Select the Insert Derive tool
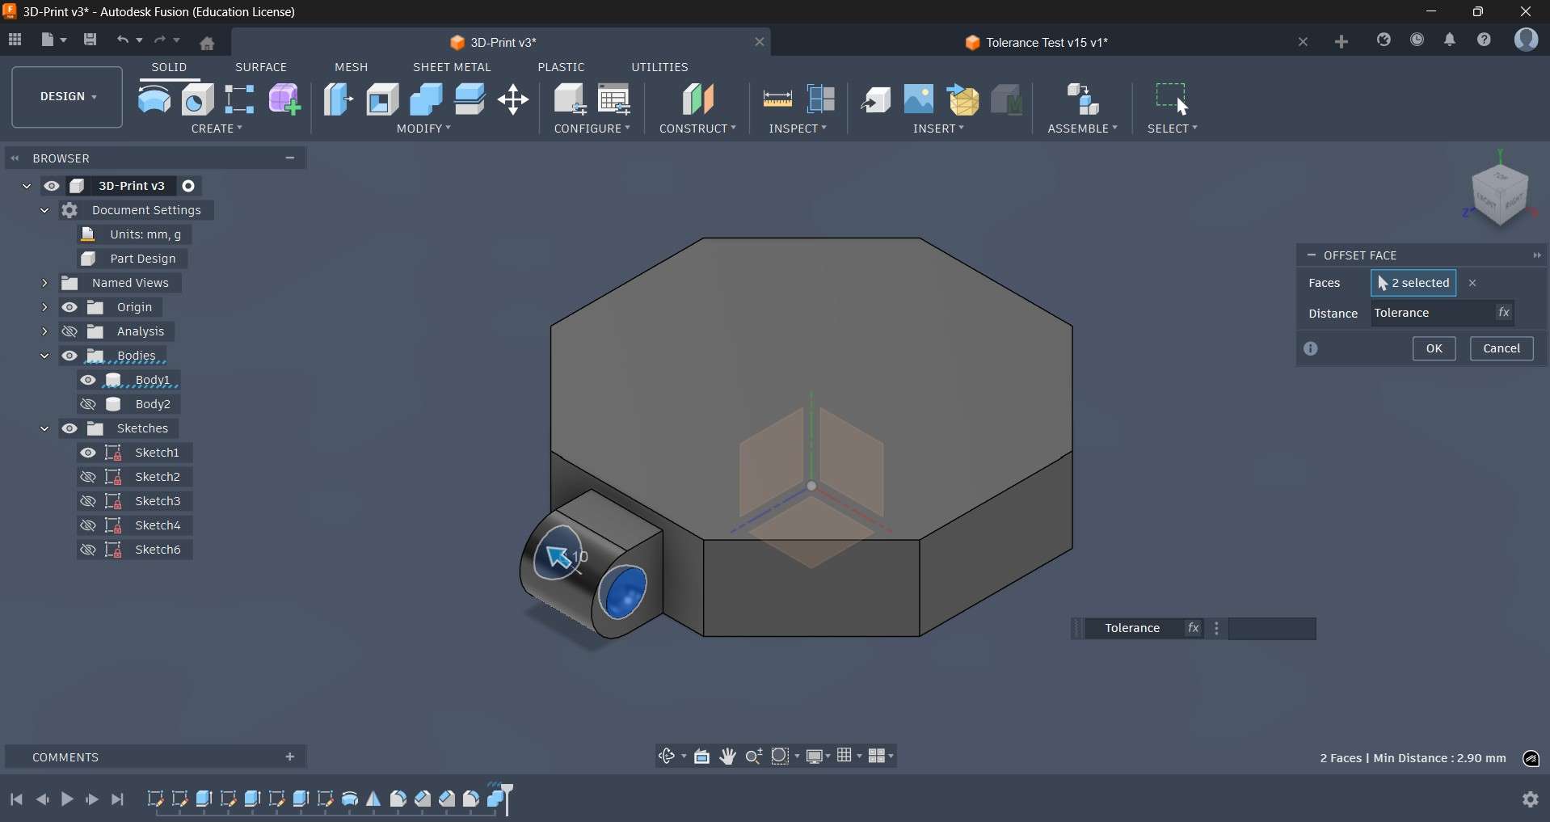Viewport: 1550px width, 822px height. 877,100
